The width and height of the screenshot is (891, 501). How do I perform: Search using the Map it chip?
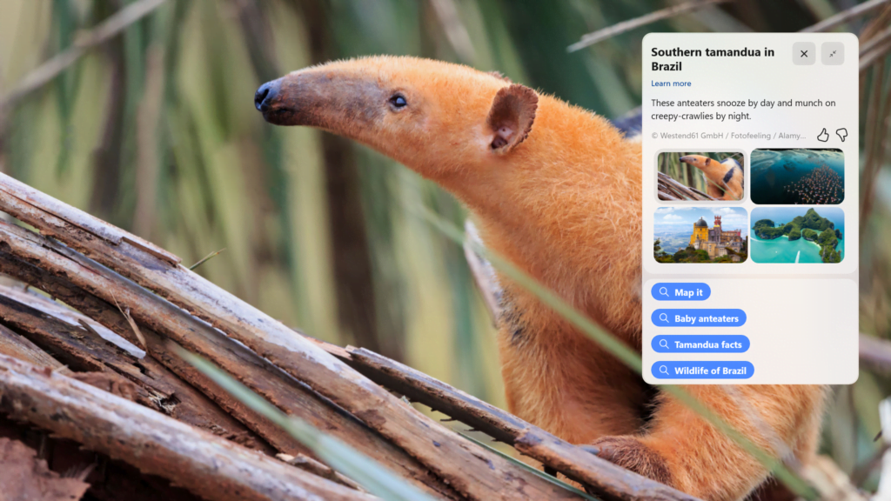click(x=688, y=292)
